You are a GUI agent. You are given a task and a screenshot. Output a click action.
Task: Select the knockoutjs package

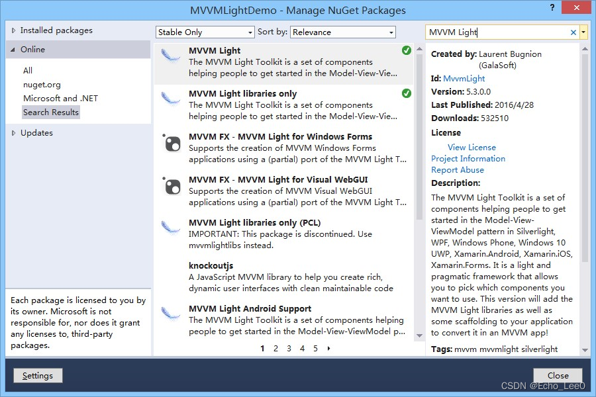point(283,277)
